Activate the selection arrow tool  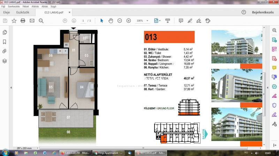click(102, 21)
